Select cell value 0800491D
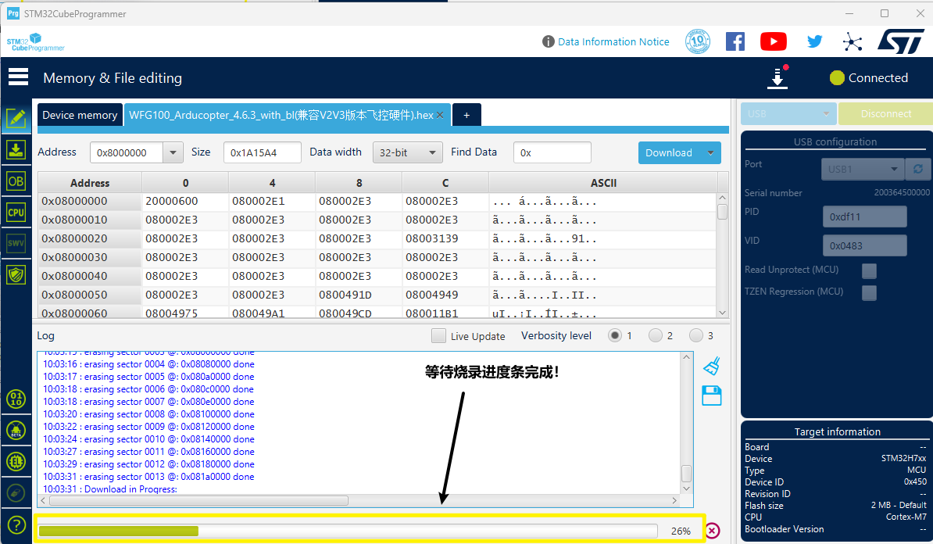This screenshot has width=933, height=544. 345,295
